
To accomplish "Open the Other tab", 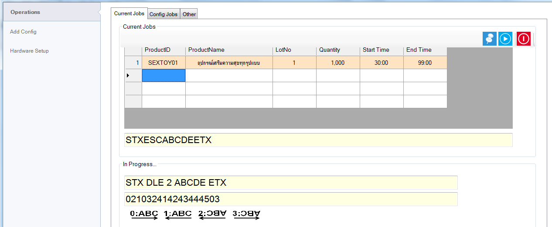I will coord(189,14).
